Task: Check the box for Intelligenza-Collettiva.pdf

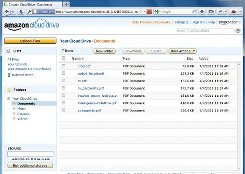Action: pos(63,103)
